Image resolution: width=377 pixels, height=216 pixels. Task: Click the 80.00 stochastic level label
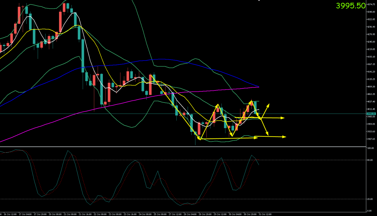click(x=370, y=160)
